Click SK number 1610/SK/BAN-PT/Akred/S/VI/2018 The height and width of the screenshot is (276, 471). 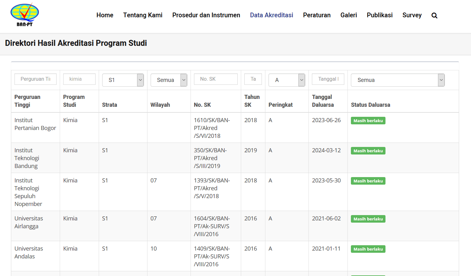coord(212,128)
